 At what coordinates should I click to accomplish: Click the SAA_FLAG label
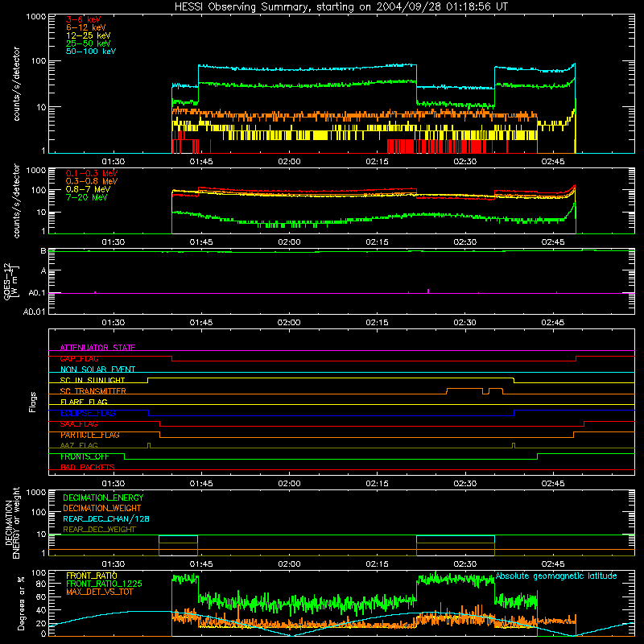point(79,424)
